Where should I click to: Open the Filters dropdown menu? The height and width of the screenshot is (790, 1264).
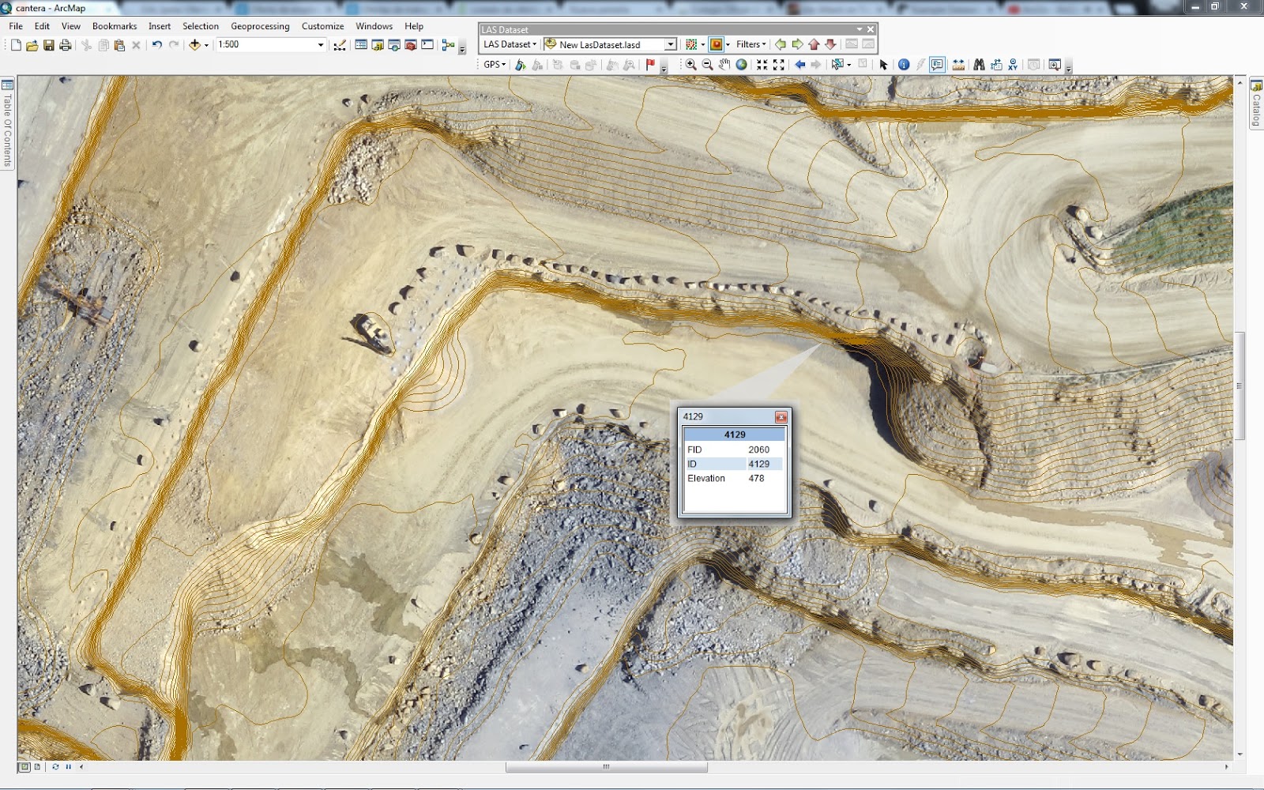[x=750, y=45]
